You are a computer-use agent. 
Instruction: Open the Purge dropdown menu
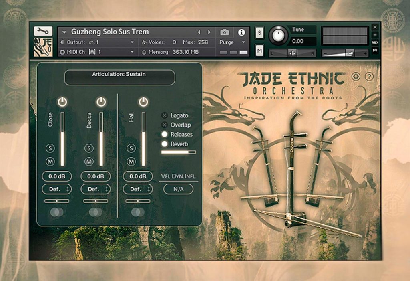[232, 42]
